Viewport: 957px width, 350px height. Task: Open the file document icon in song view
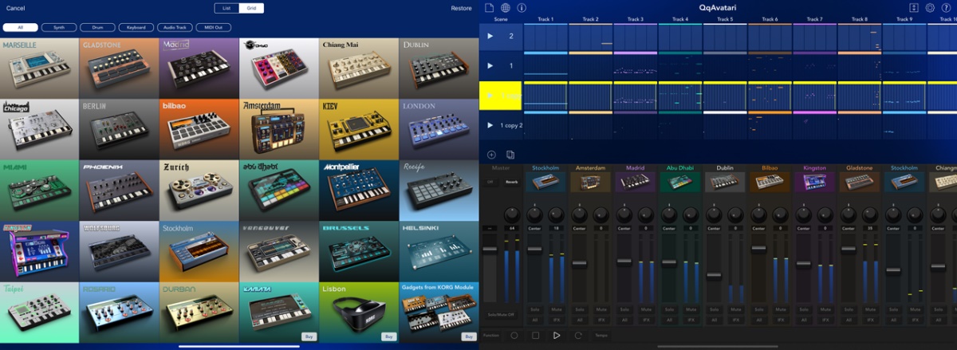tap(490, 8)
